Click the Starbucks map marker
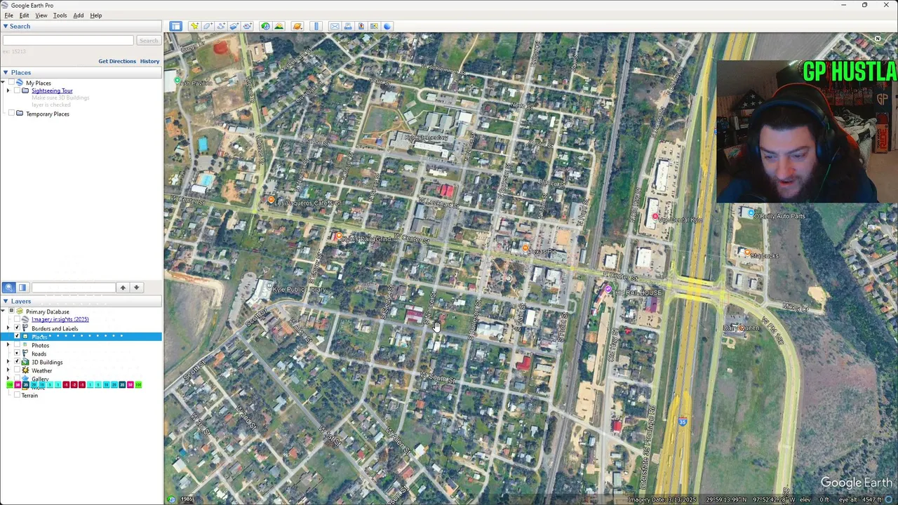This screenshot has width=898, height=505. click(747, 253)
